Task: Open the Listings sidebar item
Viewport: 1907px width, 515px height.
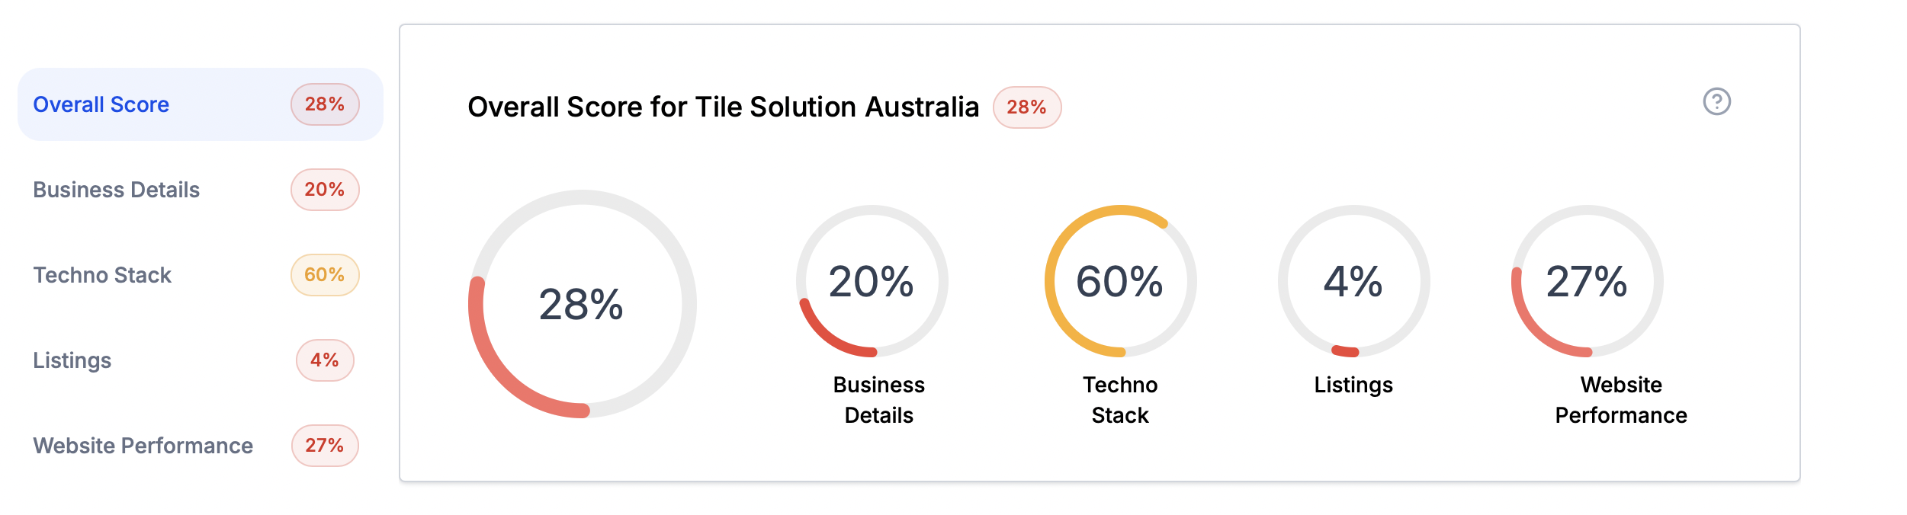Action: point(72,360)
